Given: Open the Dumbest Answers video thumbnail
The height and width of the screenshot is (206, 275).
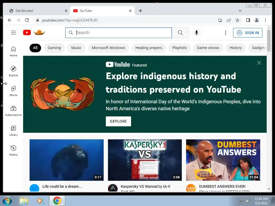Looking at the screenshot, I should point(223,160).
